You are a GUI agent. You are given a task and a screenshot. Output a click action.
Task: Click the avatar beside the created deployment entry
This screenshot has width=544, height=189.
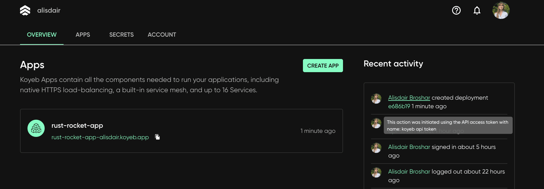click(376, 99)
